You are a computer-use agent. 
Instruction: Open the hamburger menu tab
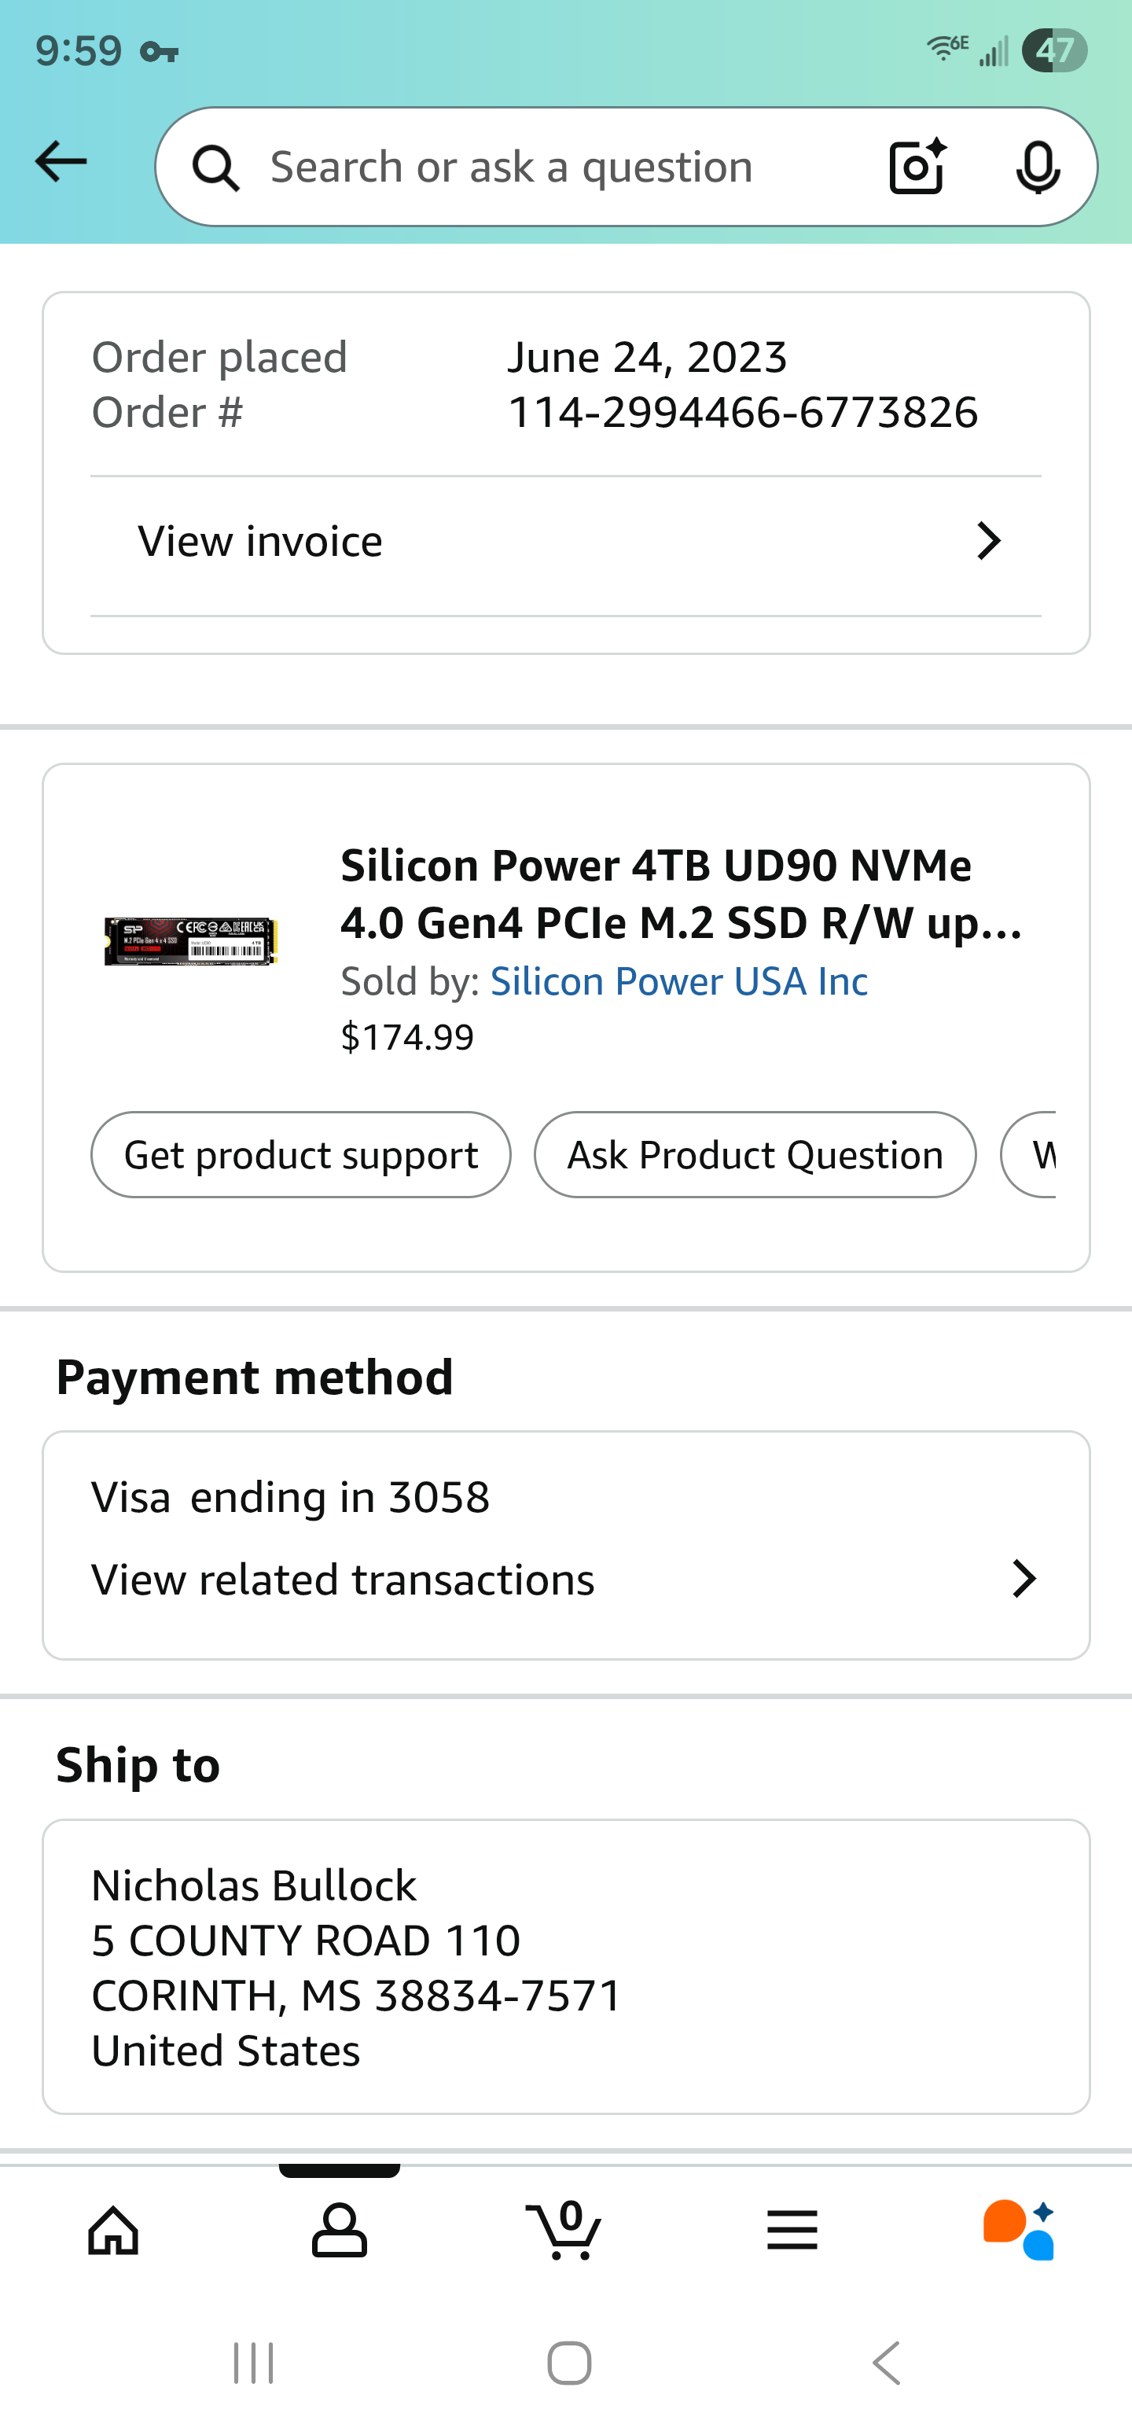coord(792,2230)
